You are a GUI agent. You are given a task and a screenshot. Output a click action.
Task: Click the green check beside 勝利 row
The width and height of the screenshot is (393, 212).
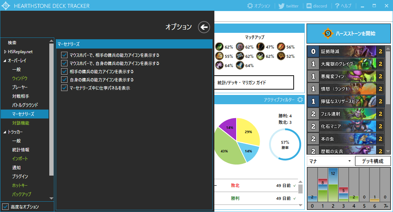point(294,198)
